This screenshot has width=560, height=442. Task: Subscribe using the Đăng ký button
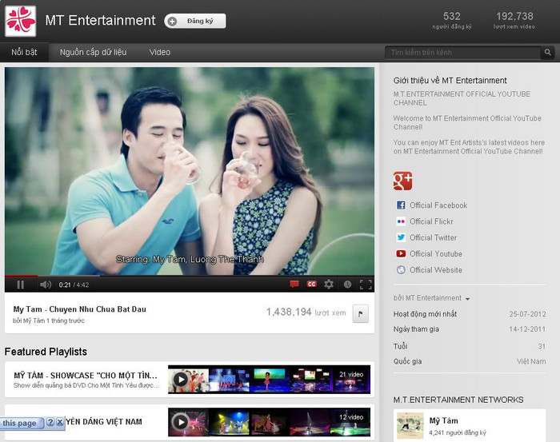(x=195, y=21)
